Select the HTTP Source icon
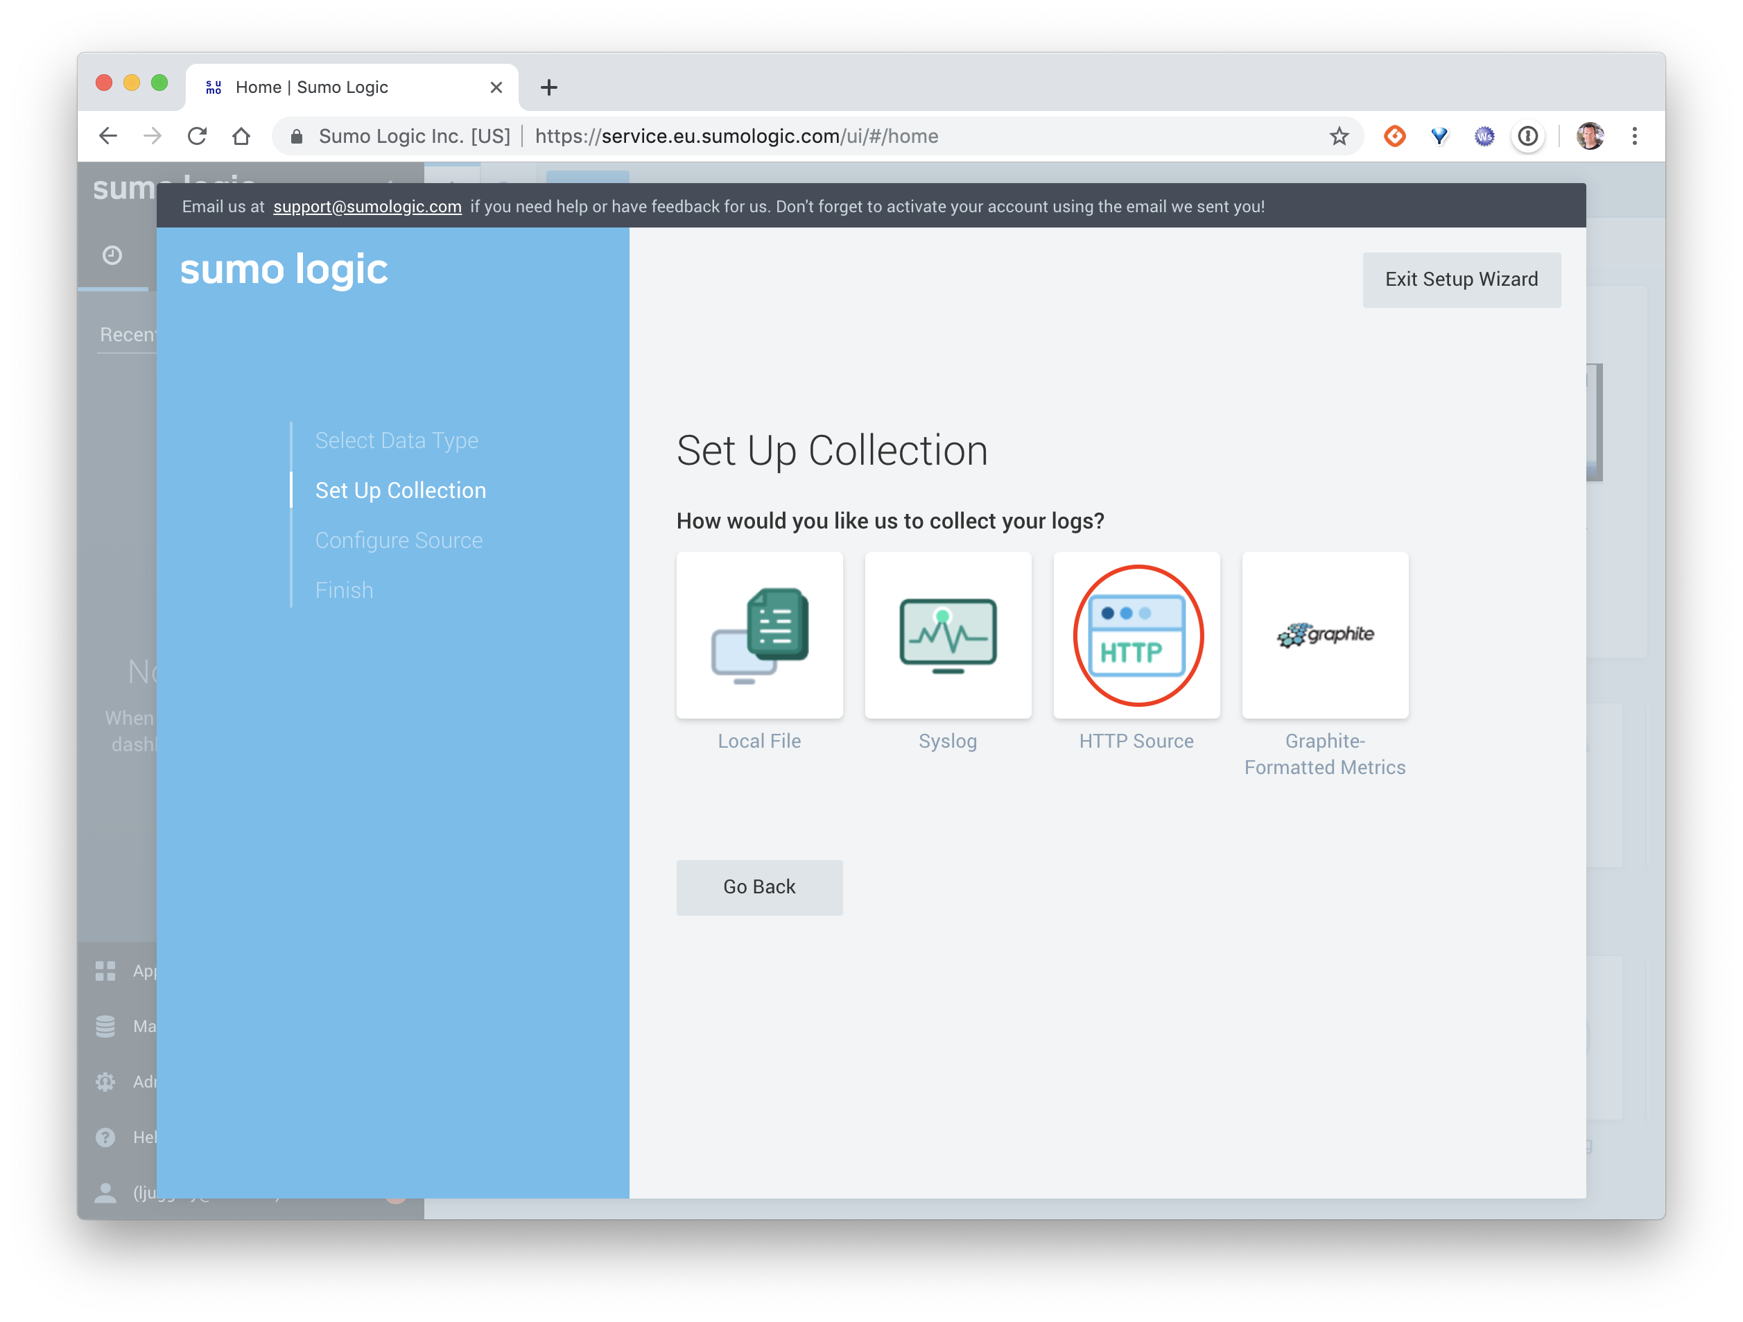Viewport: 1743px width, 1322px height. (1136, 635)
